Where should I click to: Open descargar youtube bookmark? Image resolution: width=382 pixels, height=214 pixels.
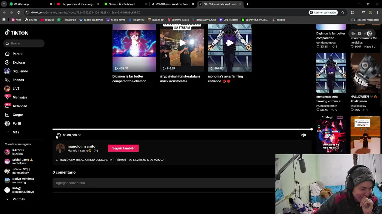[x=204, y=20]
